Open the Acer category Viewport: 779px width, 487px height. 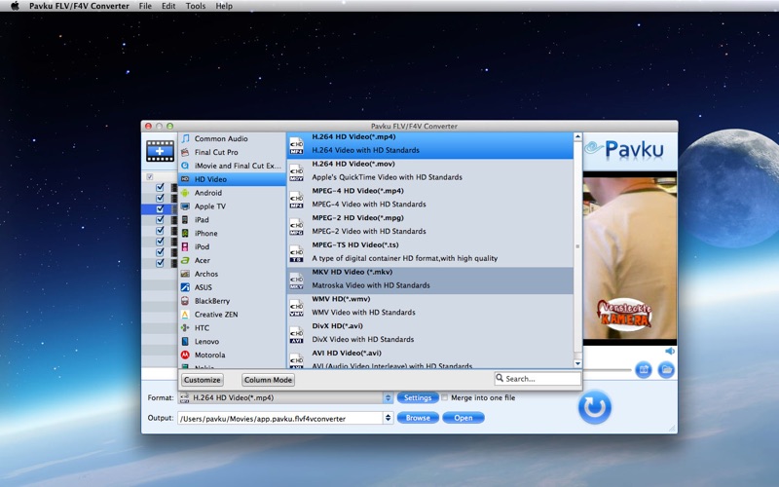[x=232, y=260]
